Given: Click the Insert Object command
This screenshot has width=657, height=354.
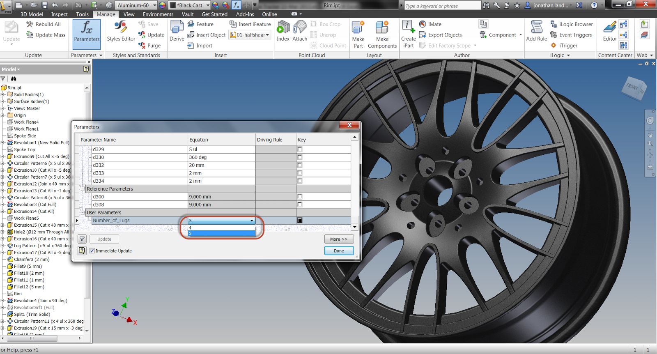Looking at the screenshot, I should (x=207, y=35).
